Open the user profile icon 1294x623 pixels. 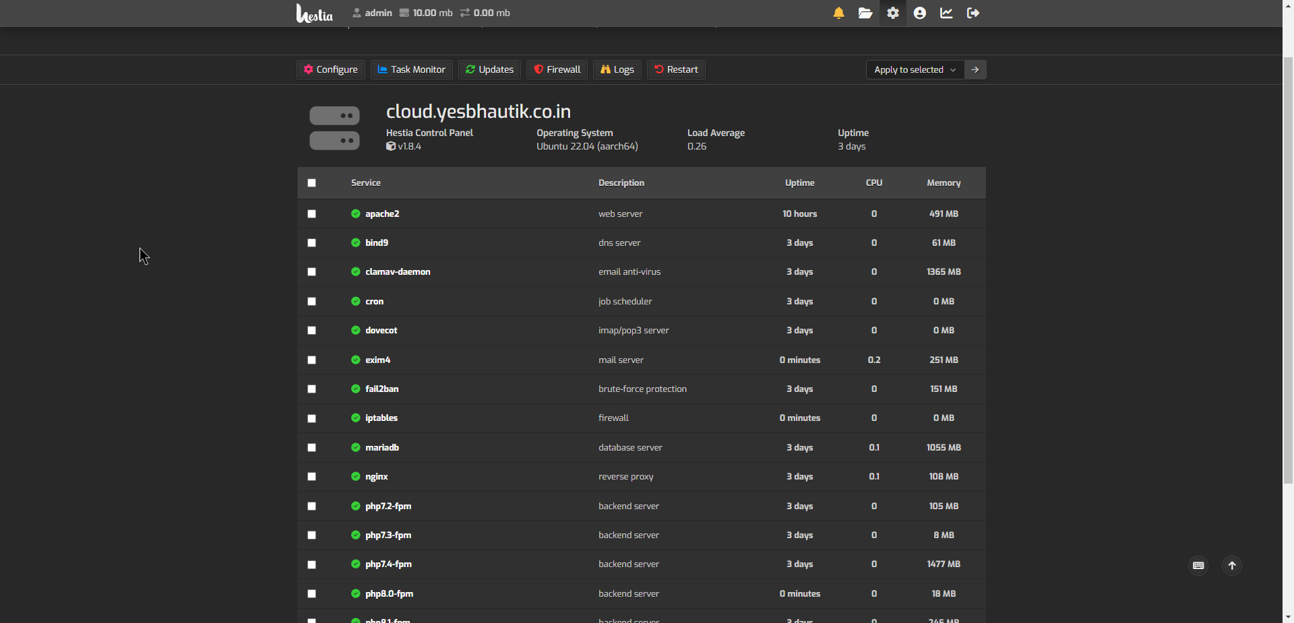(x=920, y=13)
